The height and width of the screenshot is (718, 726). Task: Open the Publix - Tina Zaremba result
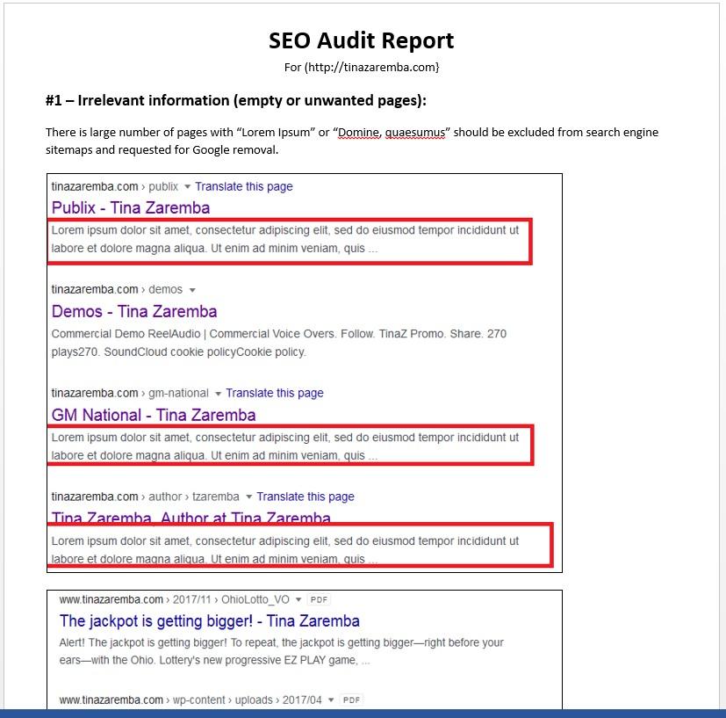tap(130, 207)
